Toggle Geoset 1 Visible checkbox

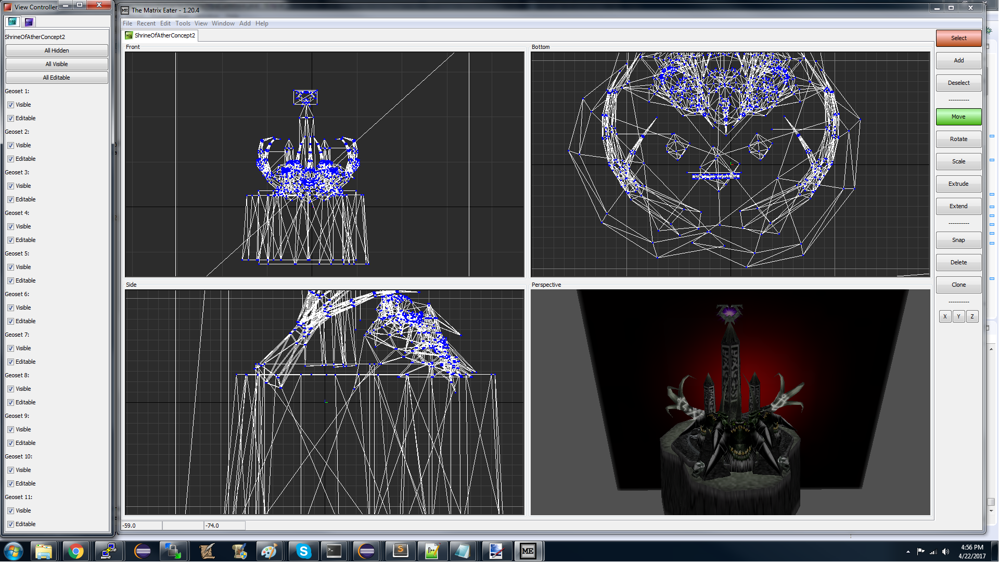[10, 105]
